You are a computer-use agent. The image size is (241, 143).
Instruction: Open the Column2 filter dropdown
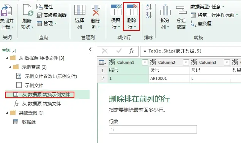click(x=186, y=62)
